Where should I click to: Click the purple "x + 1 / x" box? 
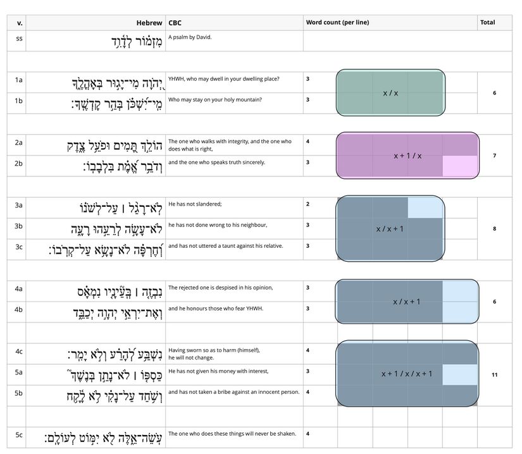click(407, 156)
